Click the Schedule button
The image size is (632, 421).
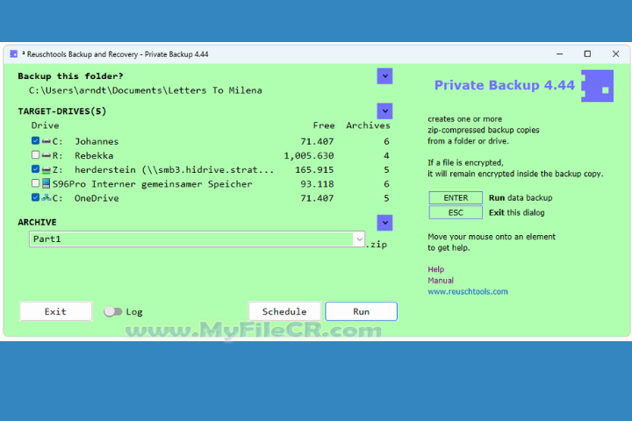coord(284,311)
